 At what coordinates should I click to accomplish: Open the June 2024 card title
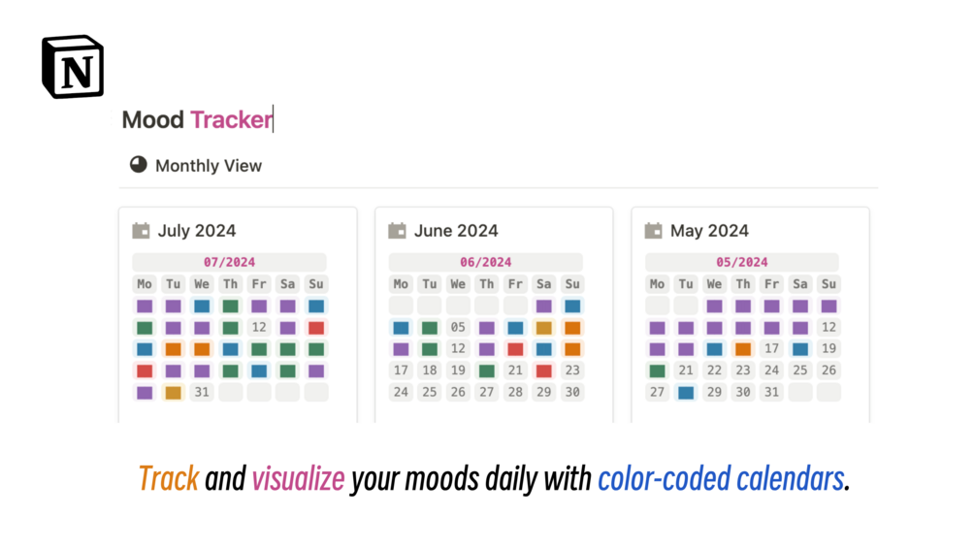456,231
